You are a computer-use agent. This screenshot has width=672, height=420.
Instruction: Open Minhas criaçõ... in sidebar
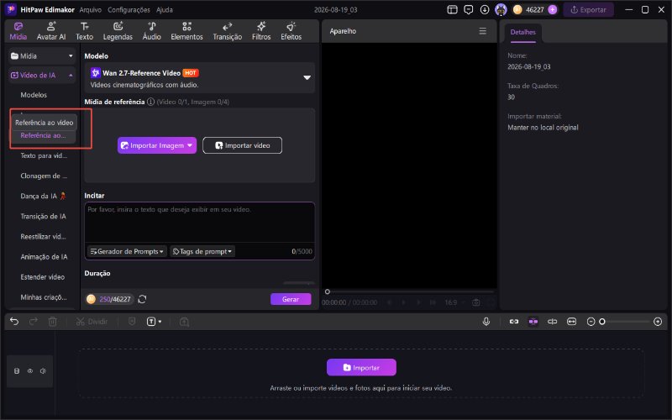click(44, 297)
